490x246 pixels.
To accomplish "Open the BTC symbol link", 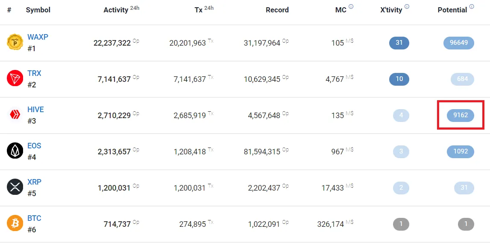I will (x=34, y=218).
